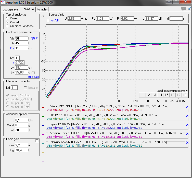
Task: Select the Selenium 12WS600 memory entry text
Action: (108, 142)
